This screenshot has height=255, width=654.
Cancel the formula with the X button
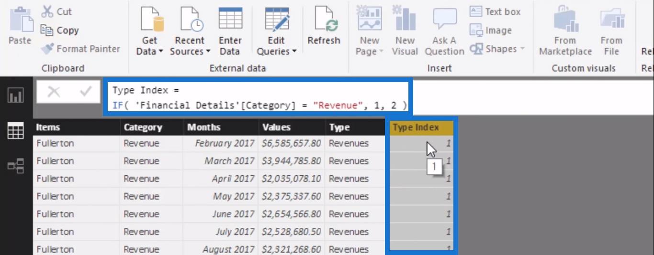point(54,92)
